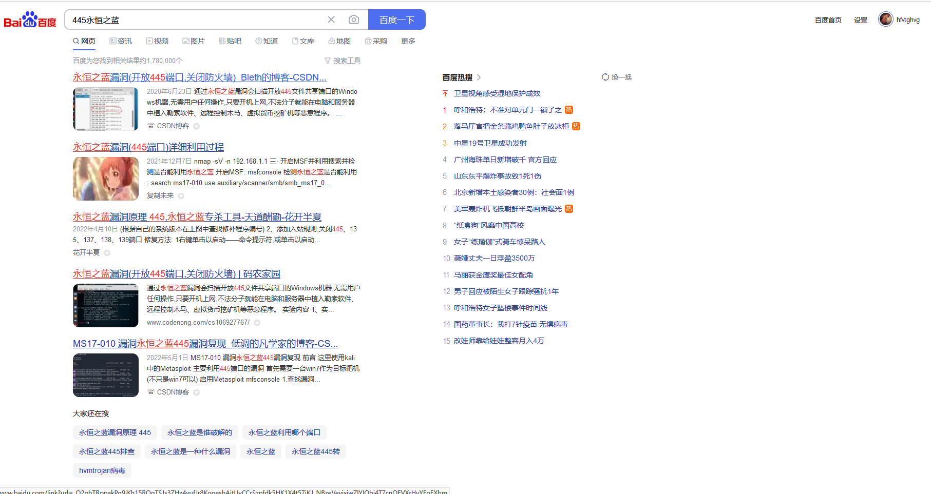Click the badge icon after 复制未来

click(181, 196)
